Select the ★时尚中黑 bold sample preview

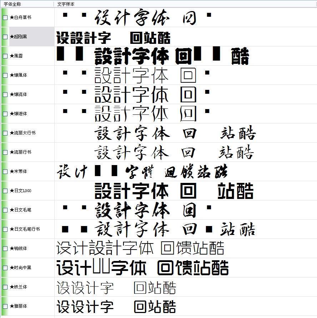[143, 268]
